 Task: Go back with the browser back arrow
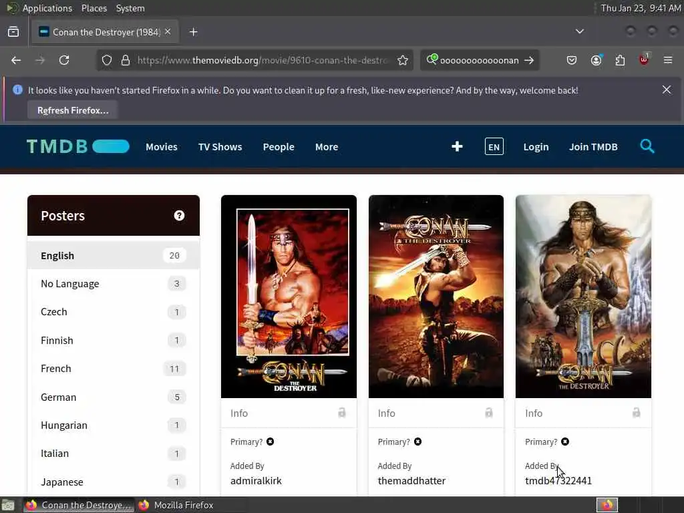point(16,60)
